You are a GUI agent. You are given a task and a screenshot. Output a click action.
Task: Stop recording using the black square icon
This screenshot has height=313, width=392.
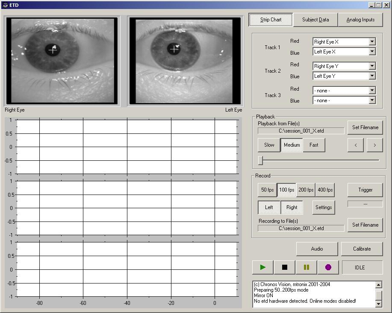click(284, 267)
